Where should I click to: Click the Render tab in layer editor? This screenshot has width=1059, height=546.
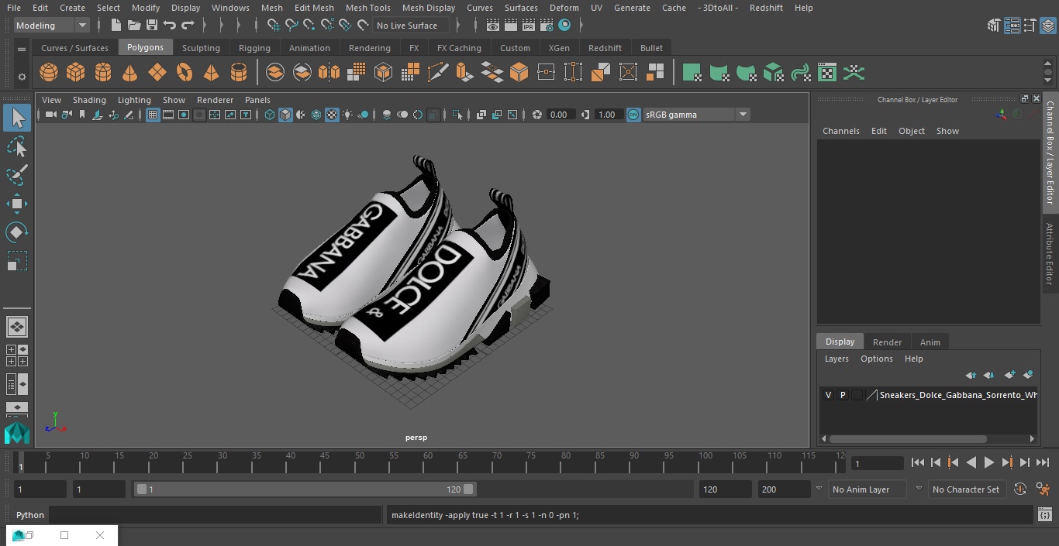click(x=887, y=342)
